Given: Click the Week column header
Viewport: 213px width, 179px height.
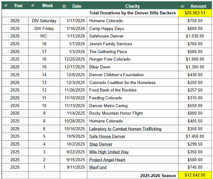Looking at the screenshot, I should (47, 6).
